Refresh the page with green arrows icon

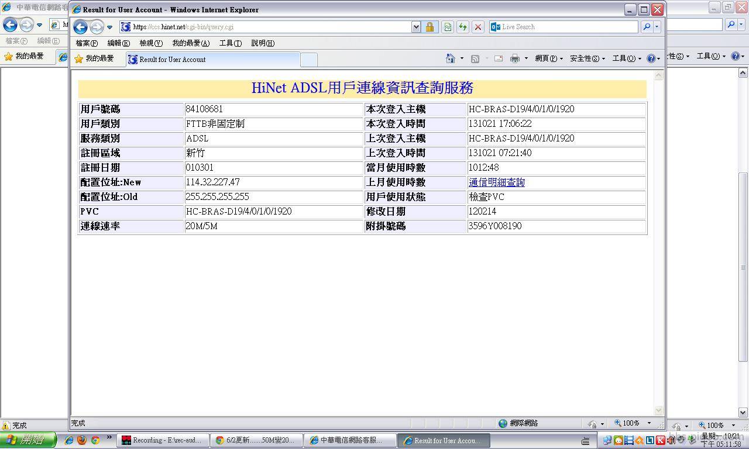click(x=463, y=27)
